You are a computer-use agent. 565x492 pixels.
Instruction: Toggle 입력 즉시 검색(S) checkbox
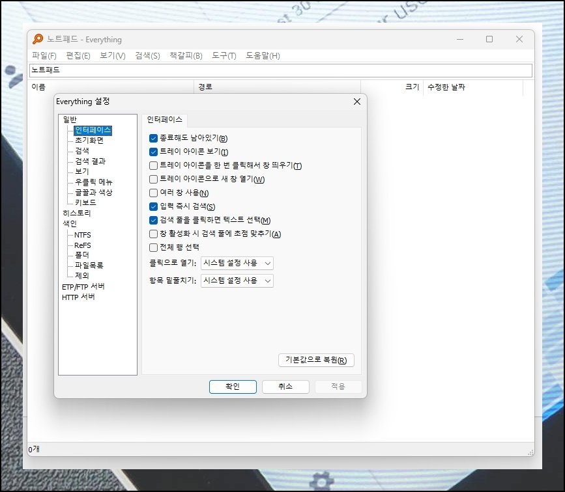coord(154,206)
